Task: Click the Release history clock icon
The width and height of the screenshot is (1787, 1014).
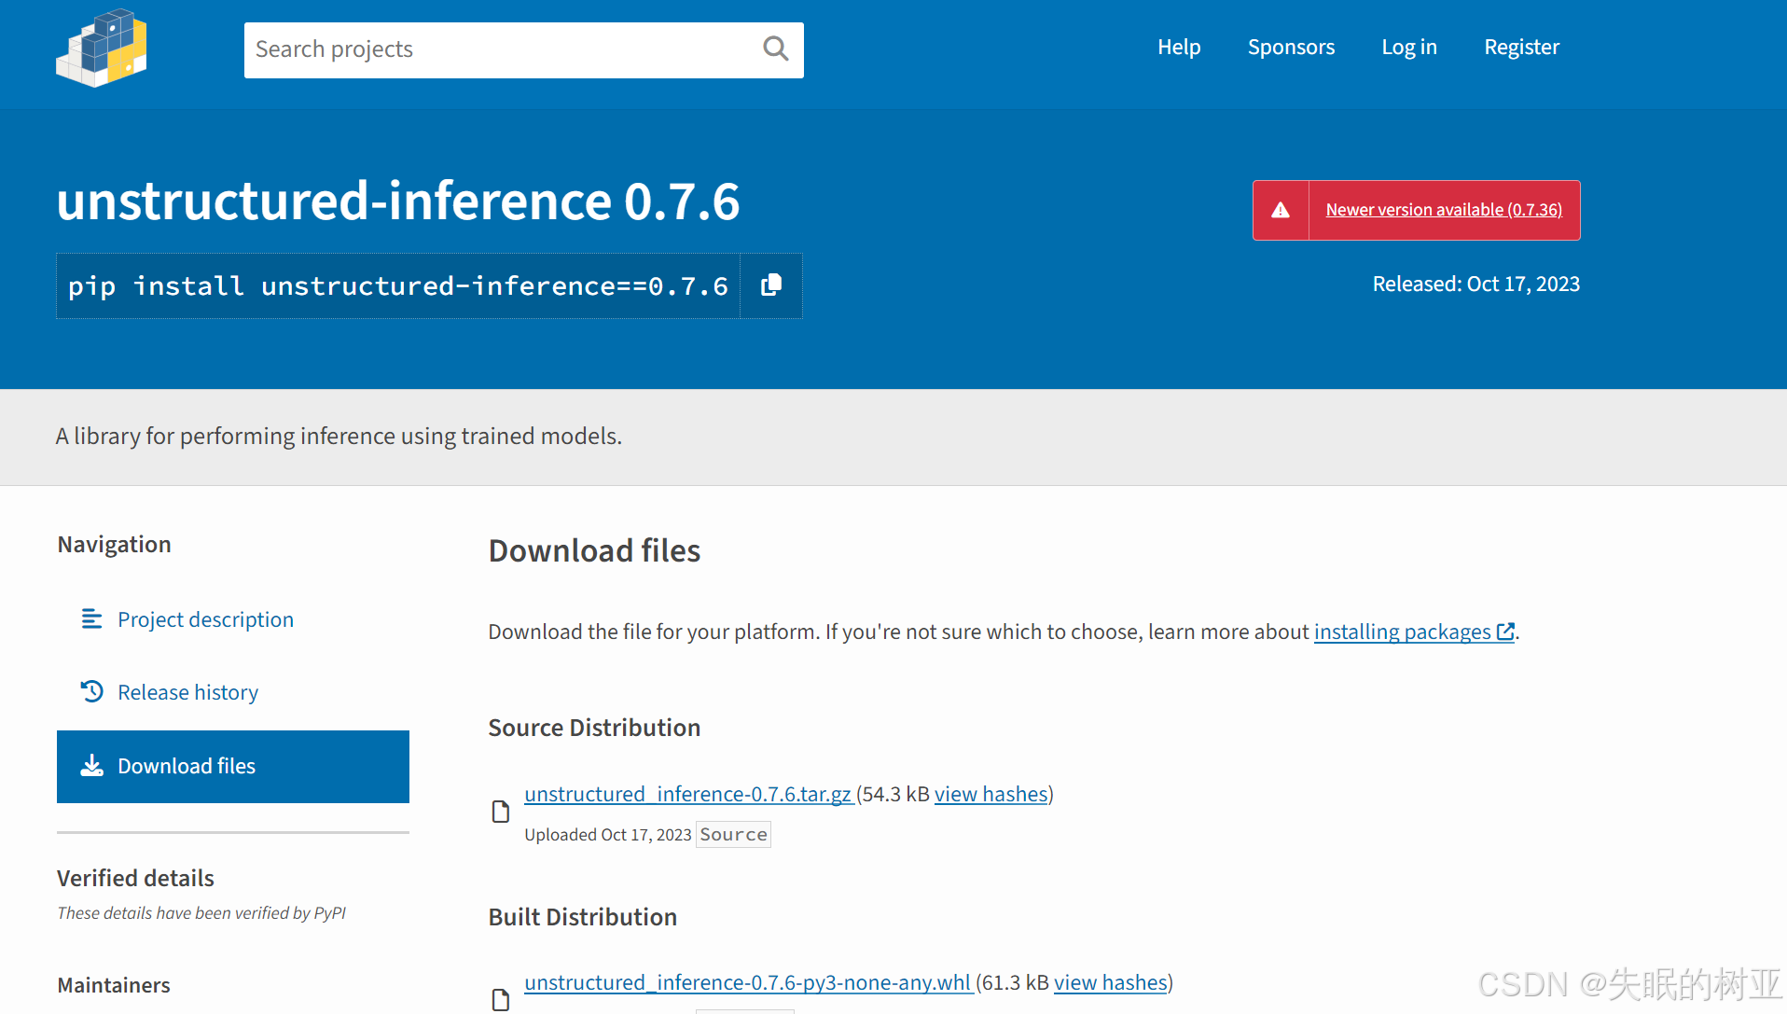Action: point(91,691)
